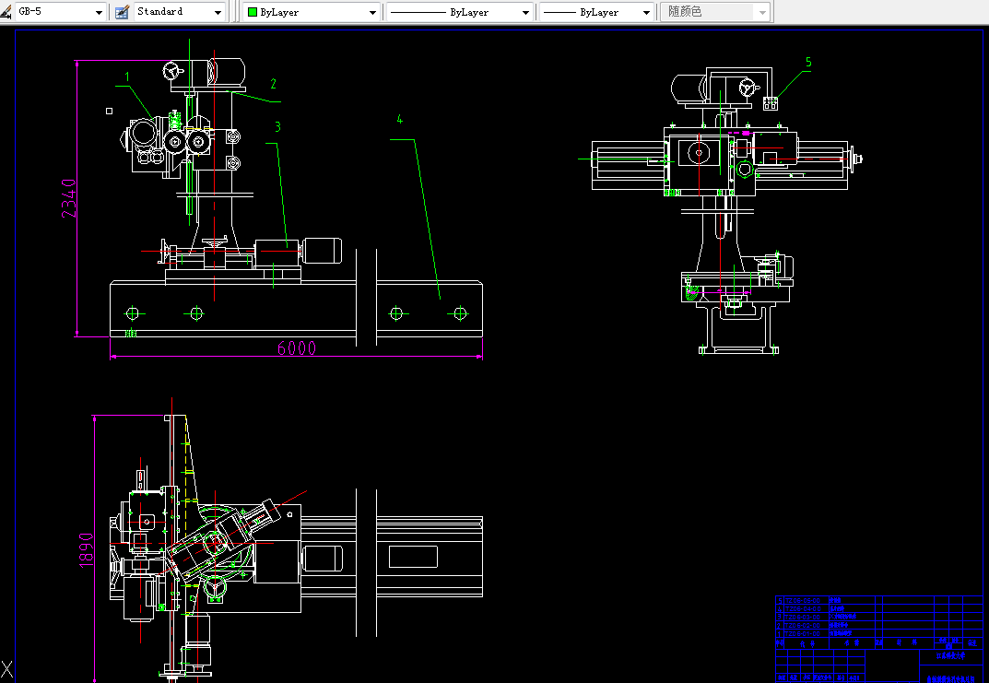Select the 2340 height dimension text
The image size is (989, 683).
point(69,199)
